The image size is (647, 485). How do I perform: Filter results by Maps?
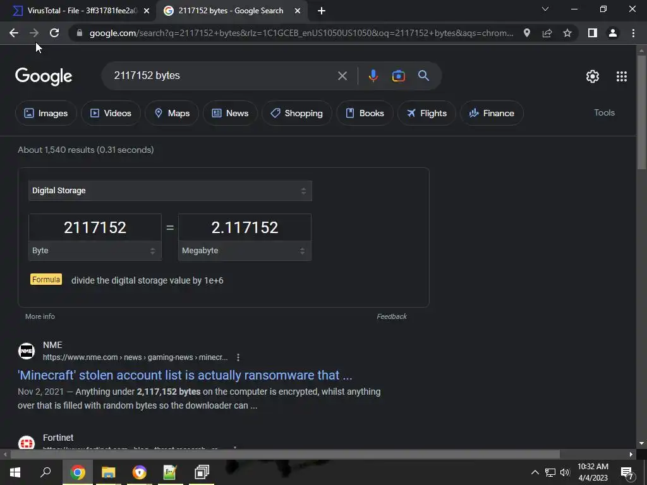click(172, 113)
